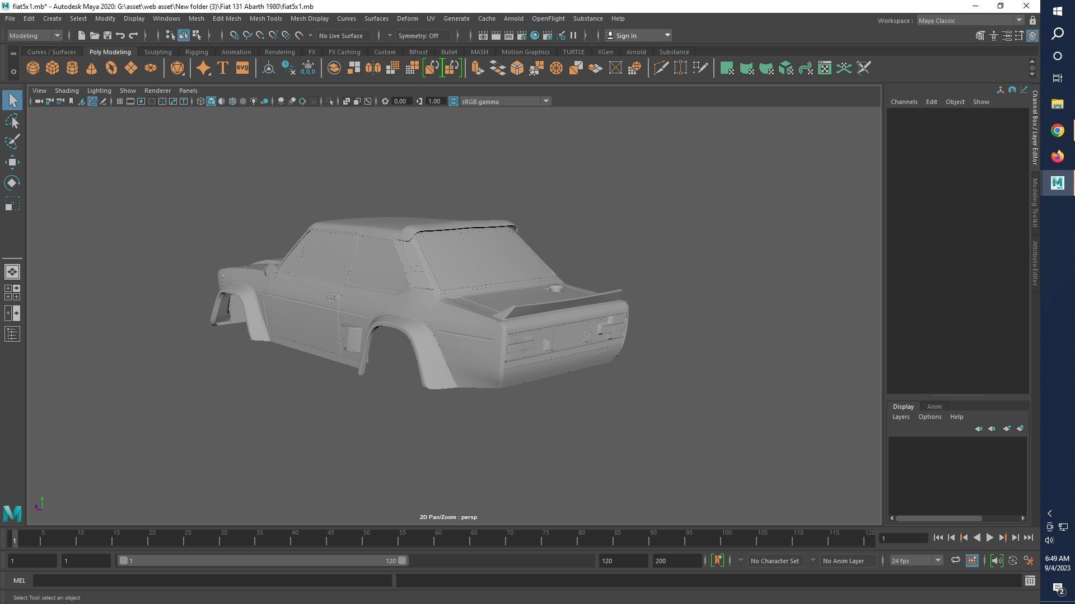The width and height of the screenshot is (1075, 604).
Task: Open the viewport Shading menu
Action: pyautogui.click(x=67, y=91)
